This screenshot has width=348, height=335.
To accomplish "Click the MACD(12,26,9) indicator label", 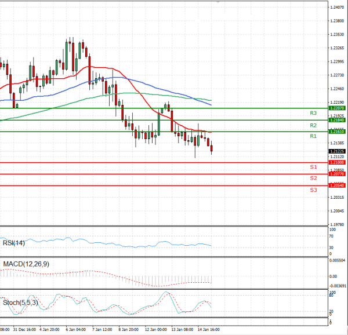I will click(x=26, y=264).
